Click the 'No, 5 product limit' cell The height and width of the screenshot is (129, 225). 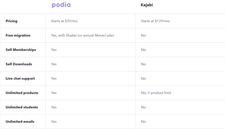coord(156,93)
